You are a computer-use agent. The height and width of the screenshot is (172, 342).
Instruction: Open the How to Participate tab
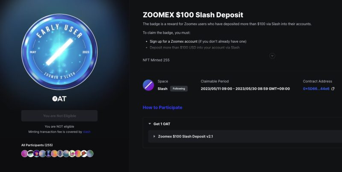tap(162, 108)
